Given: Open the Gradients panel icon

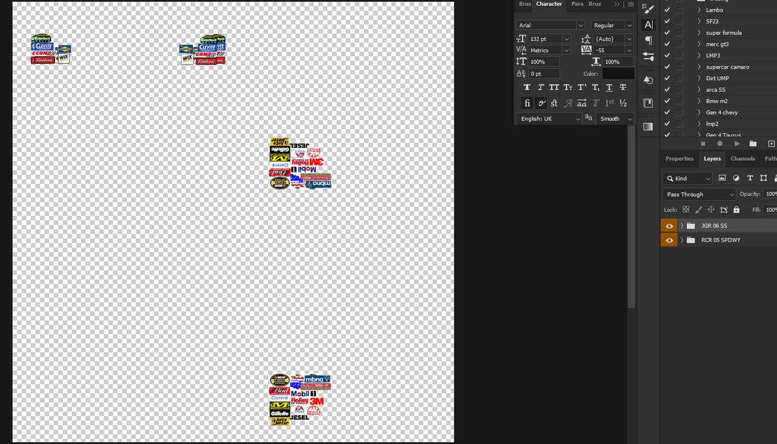Looking at the screenshot, I should point(649,127).
